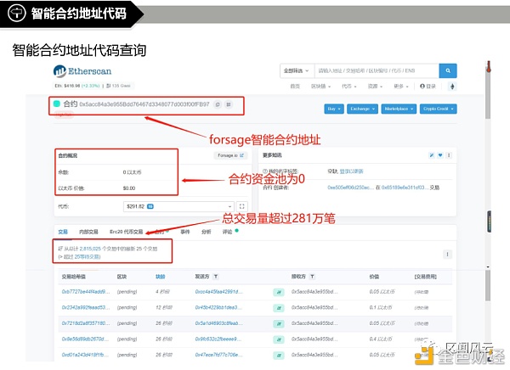Open login via the 登录 user icon

428,86
